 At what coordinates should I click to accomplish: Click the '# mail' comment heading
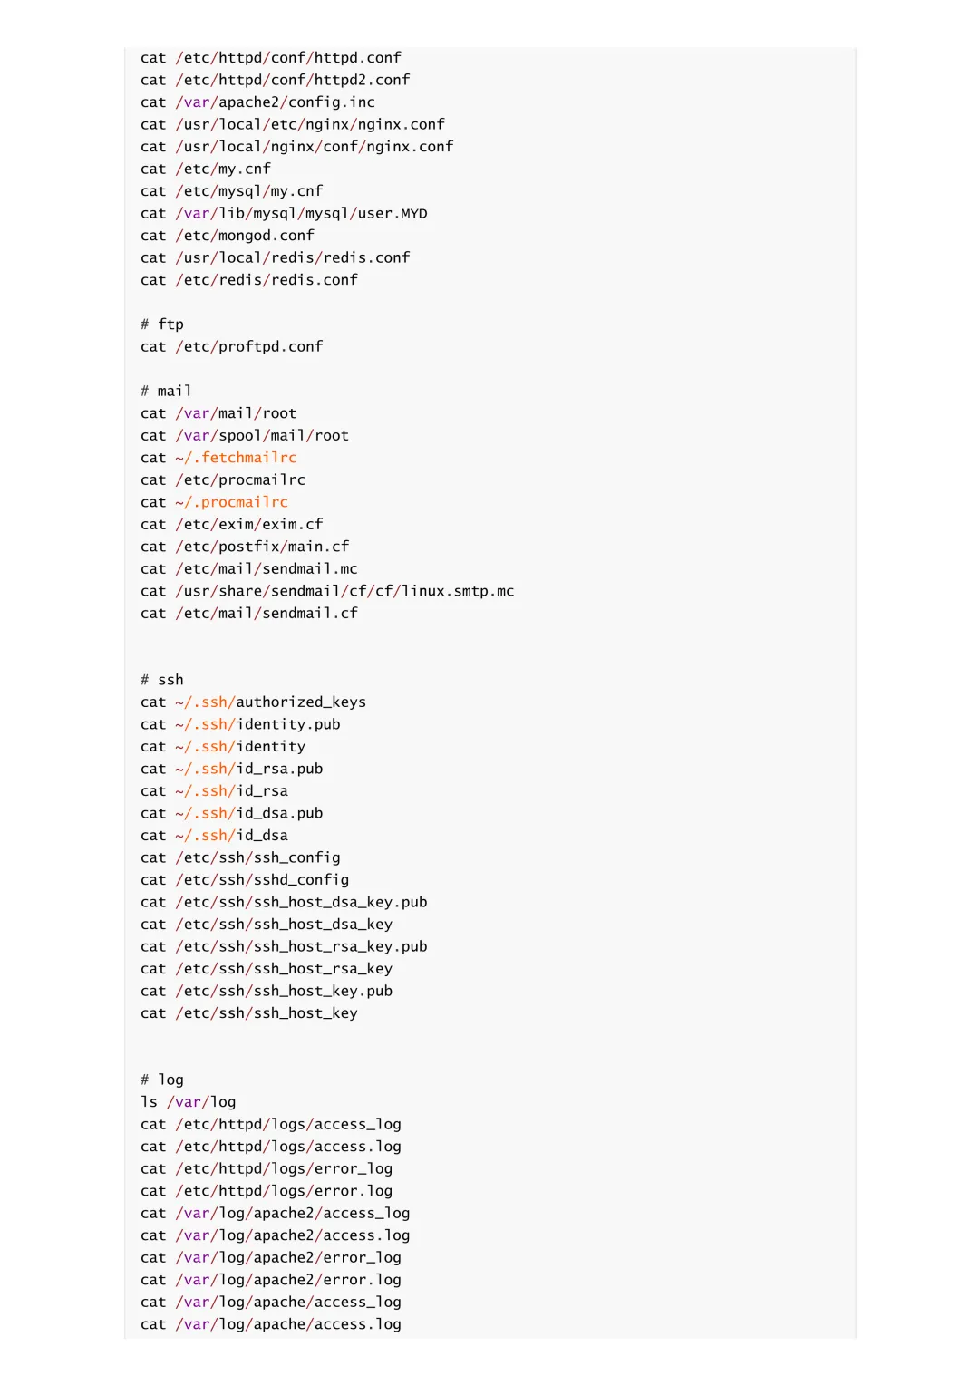(166, 391)
